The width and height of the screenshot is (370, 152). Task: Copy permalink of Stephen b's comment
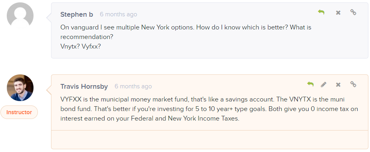[353, 12]
